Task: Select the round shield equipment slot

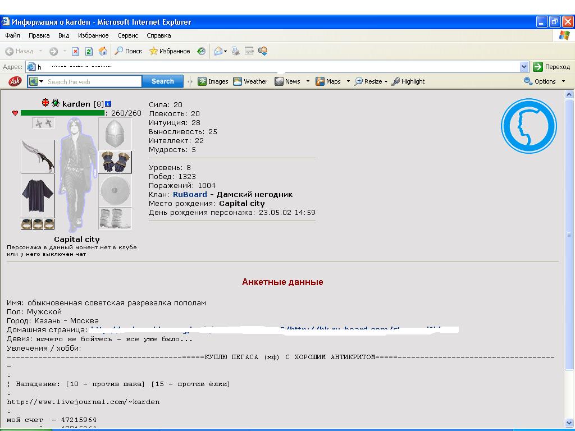Action: (x=115, y=190)
